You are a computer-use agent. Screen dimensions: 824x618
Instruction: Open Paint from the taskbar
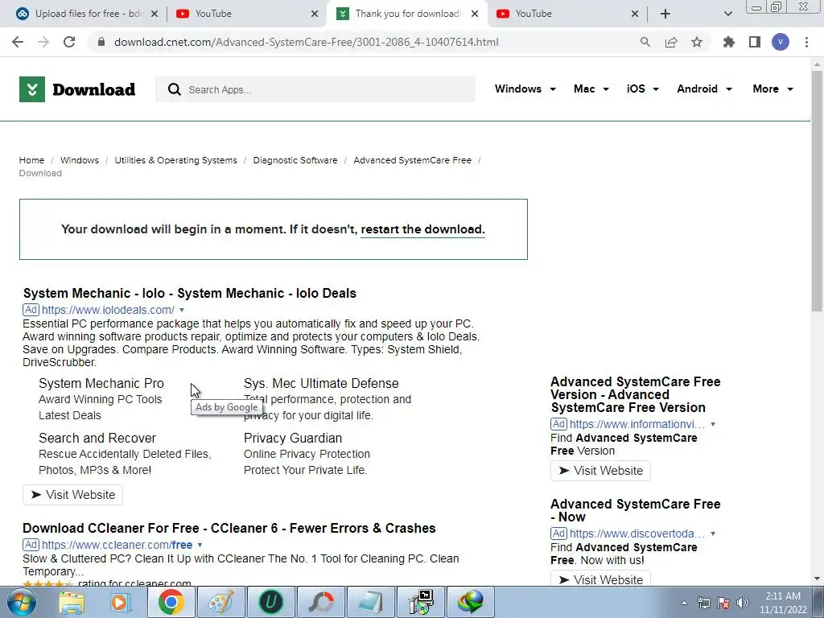pyautogui.click(x=220, y=602)
